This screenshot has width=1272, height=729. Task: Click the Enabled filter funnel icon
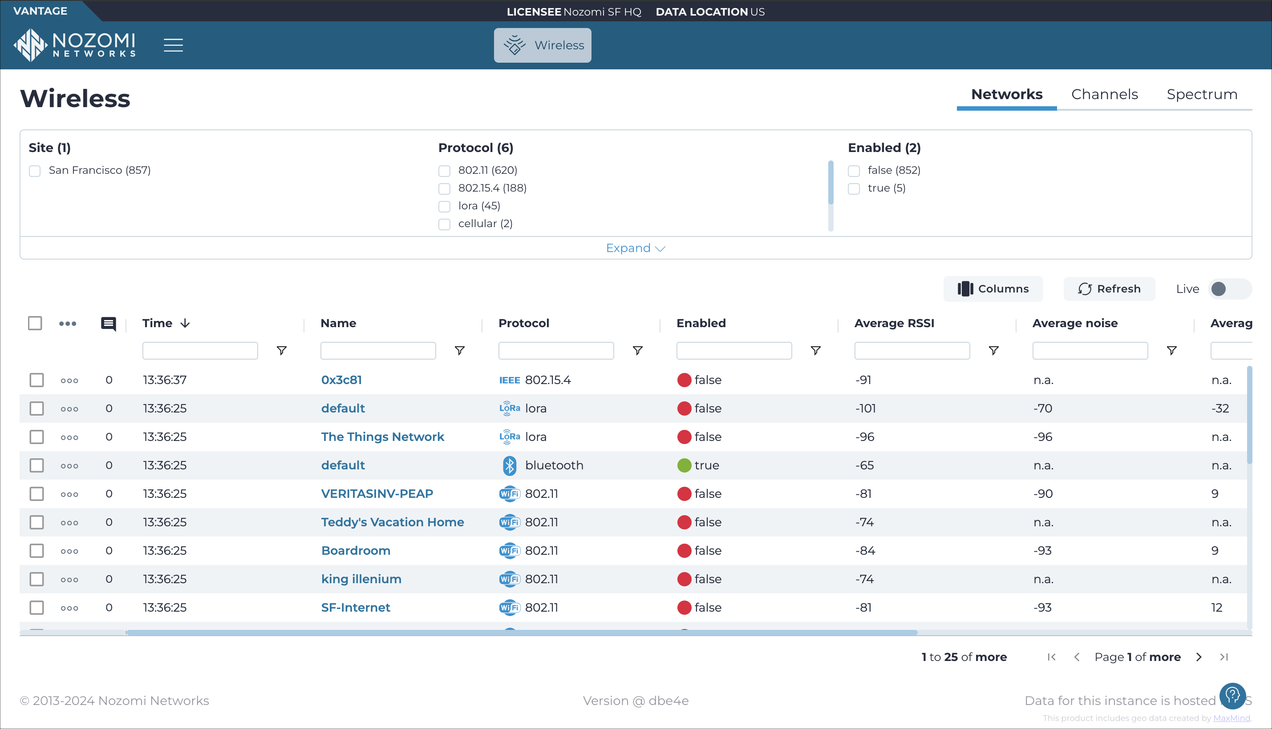815,350
